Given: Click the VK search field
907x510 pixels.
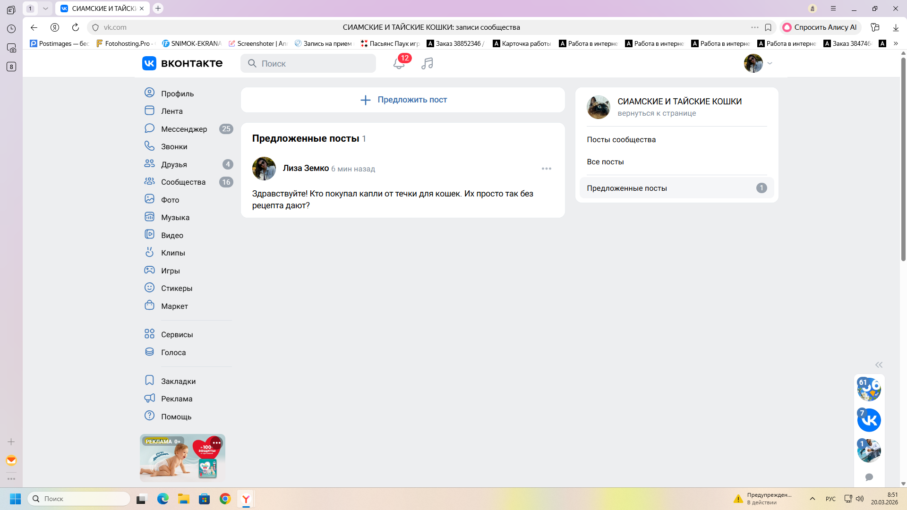Looking at the screenshot, I should click(x=308, y=63).
